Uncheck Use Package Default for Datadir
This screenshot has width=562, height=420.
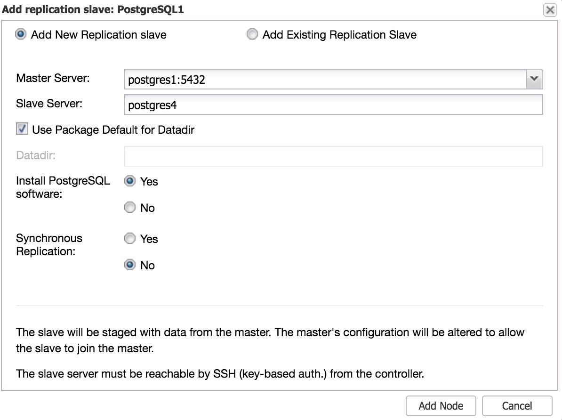click(22, 129)
